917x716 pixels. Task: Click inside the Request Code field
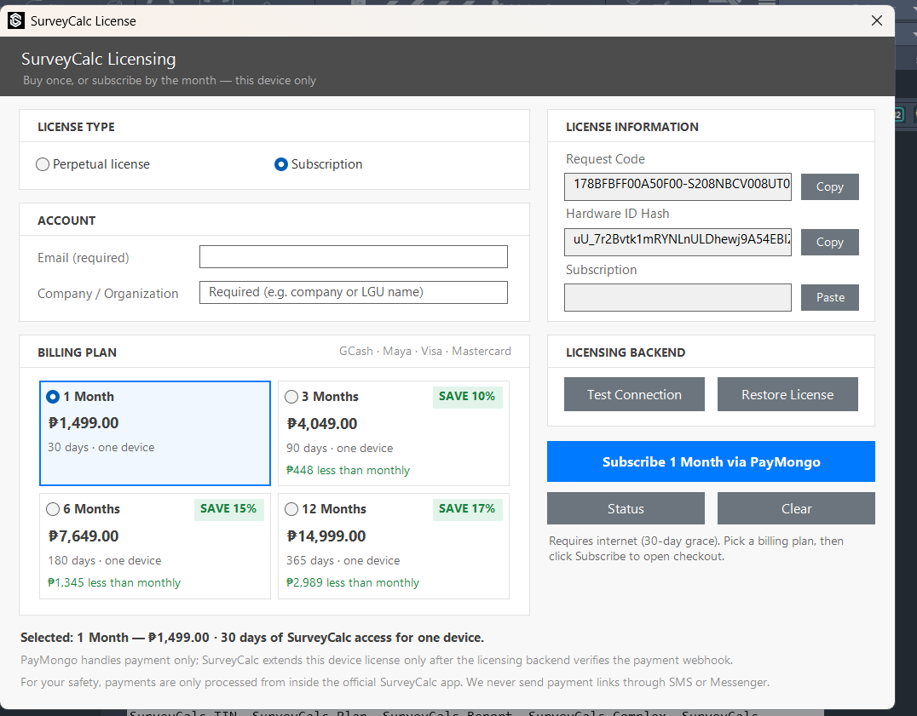[x=678, y=186]
